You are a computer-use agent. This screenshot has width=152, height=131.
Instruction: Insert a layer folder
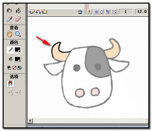click(x=44, y=12)
